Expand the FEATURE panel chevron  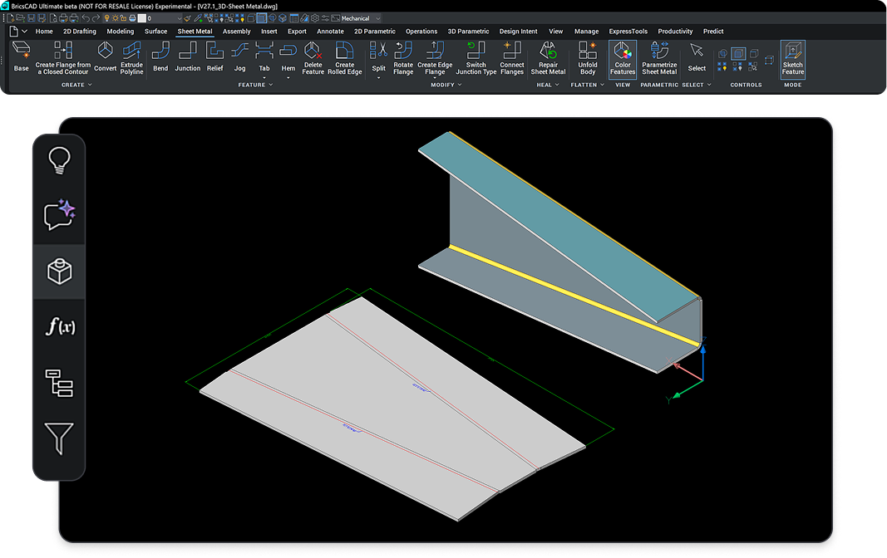tap(270, 85)
